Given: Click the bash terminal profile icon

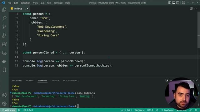Looking at the screenshot, I should point(167,80).
